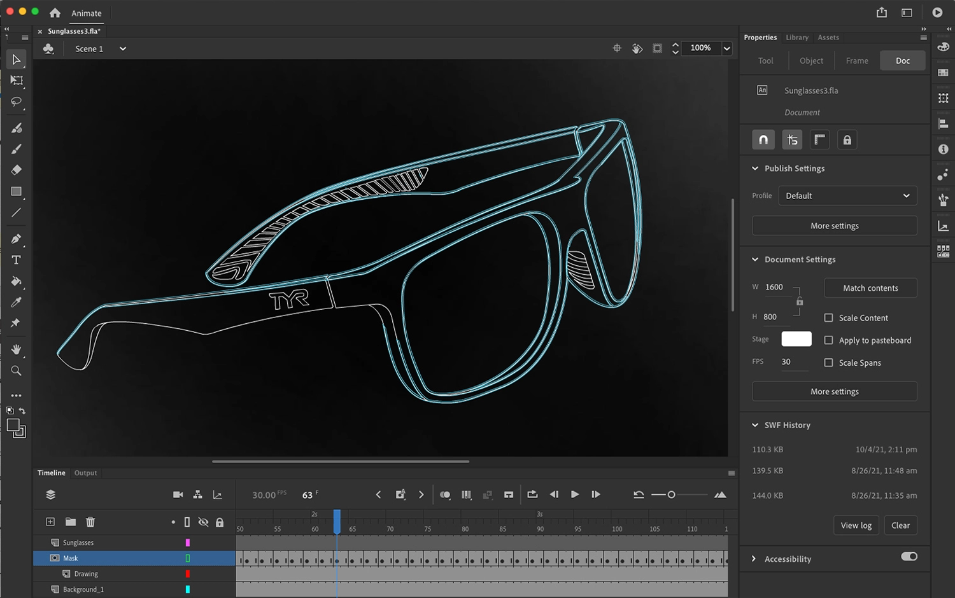Choose the Text tool
Screen dimensions: 955x598
(x=17, y=260)
